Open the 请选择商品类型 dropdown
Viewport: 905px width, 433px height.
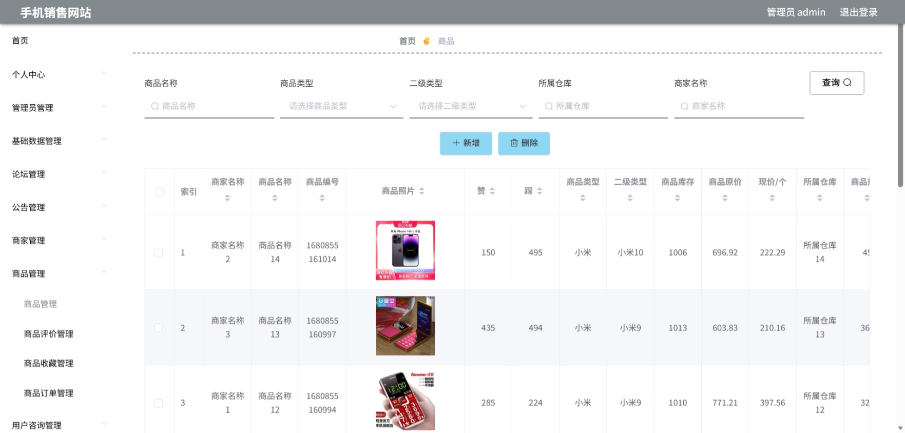[x=341, y=106]
